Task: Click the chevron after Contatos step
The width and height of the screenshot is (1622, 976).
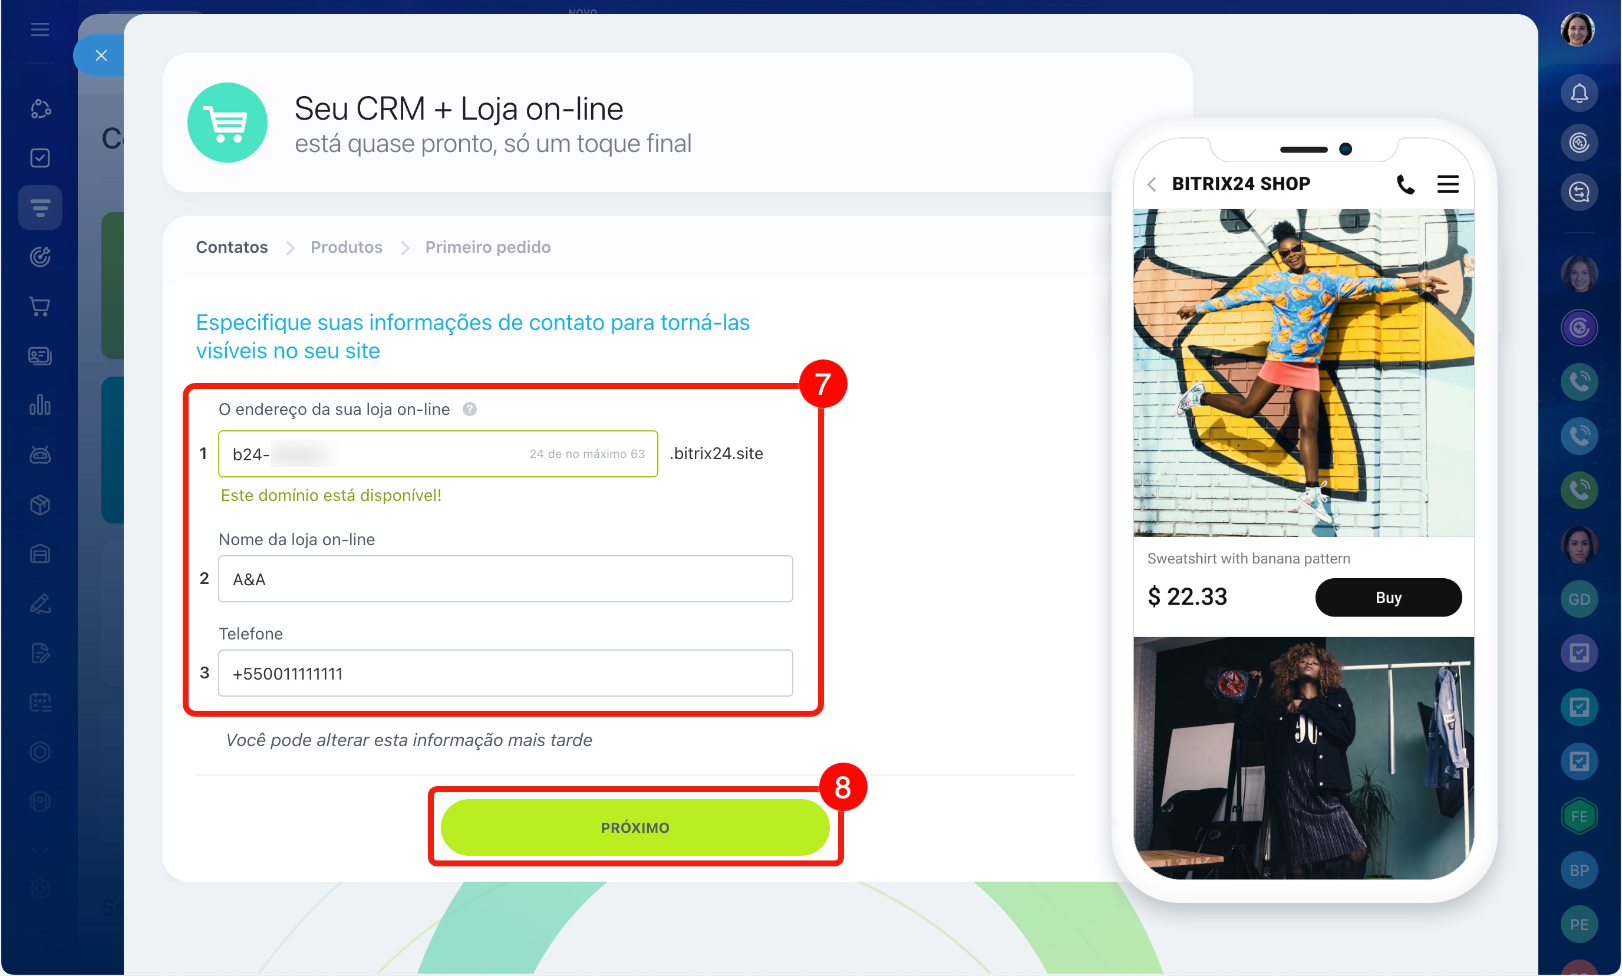Action: coord(290,248)
